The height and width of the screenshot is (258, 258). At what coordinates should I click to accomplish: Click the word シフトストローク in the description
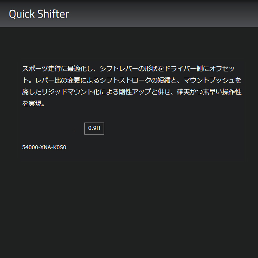pos(129,80)
